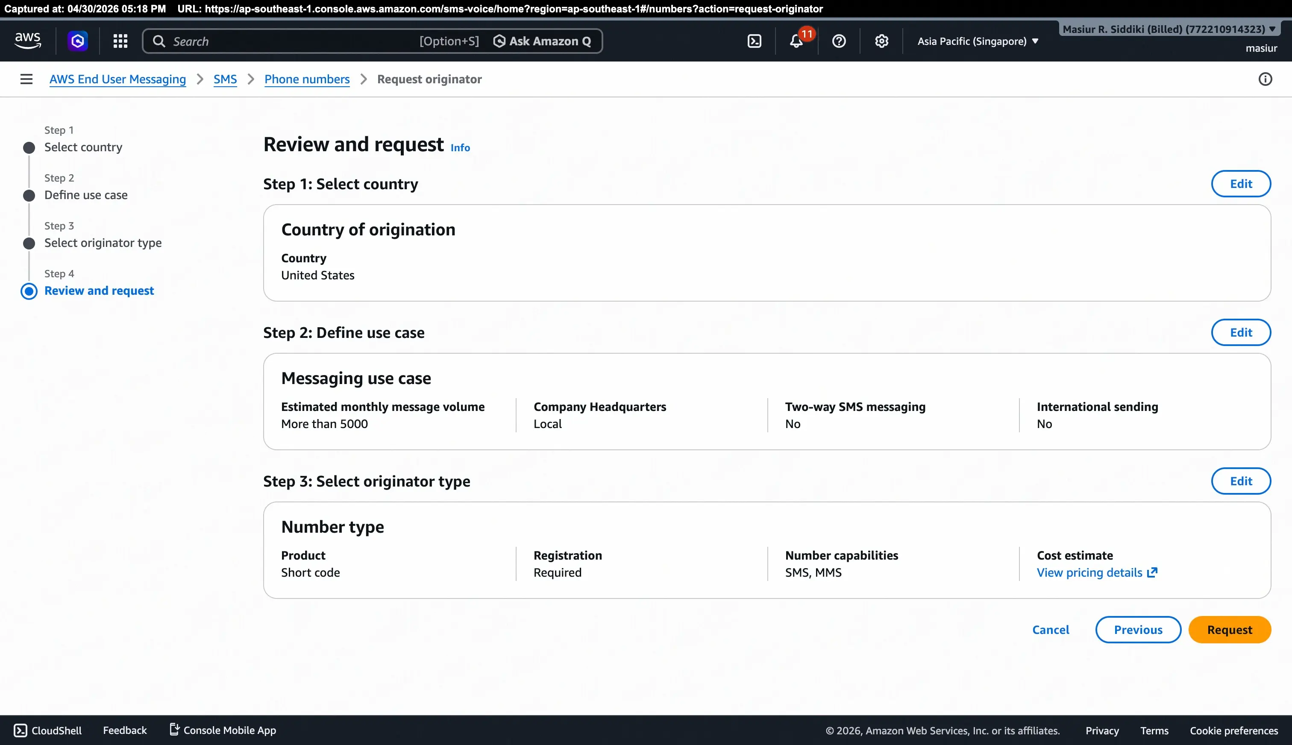Jump to Step 2 Define use case
This screenshot has width=1292, height=745.
[86, 195]
